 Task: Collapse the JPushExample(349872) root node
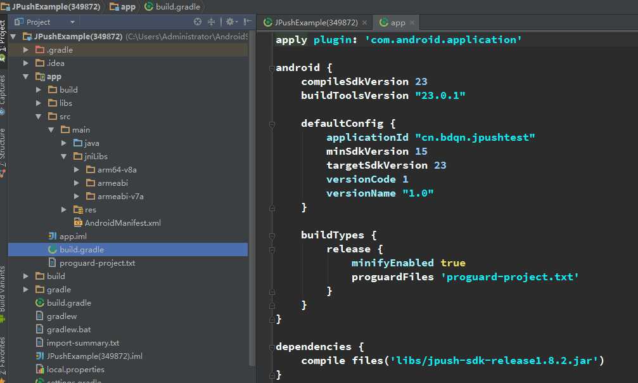[13, 37]
